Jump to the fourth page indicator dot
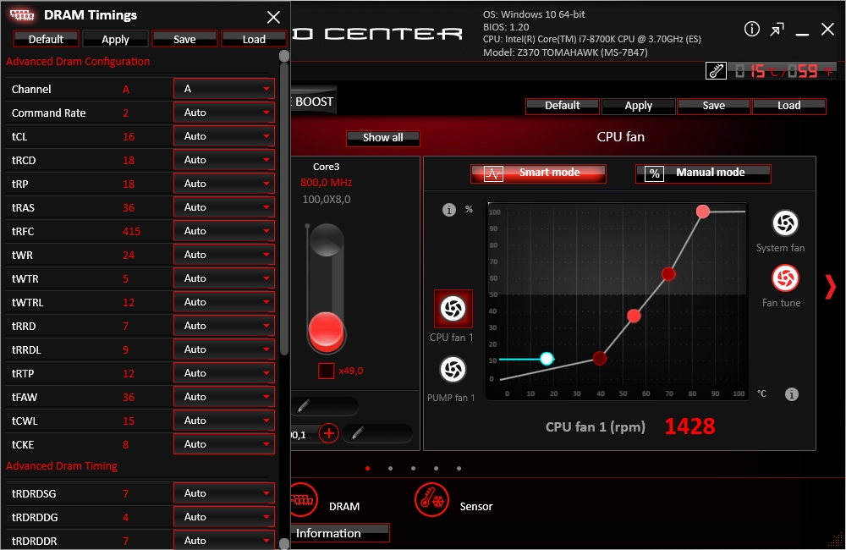The height and width of the screenshot is (550, 846). coord(436,469)
